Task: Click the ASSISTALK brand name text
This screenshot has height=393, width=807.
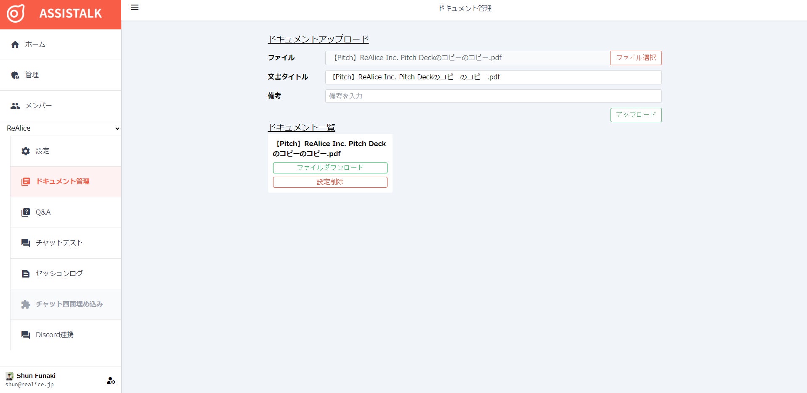Action: (x=71, y=14)
